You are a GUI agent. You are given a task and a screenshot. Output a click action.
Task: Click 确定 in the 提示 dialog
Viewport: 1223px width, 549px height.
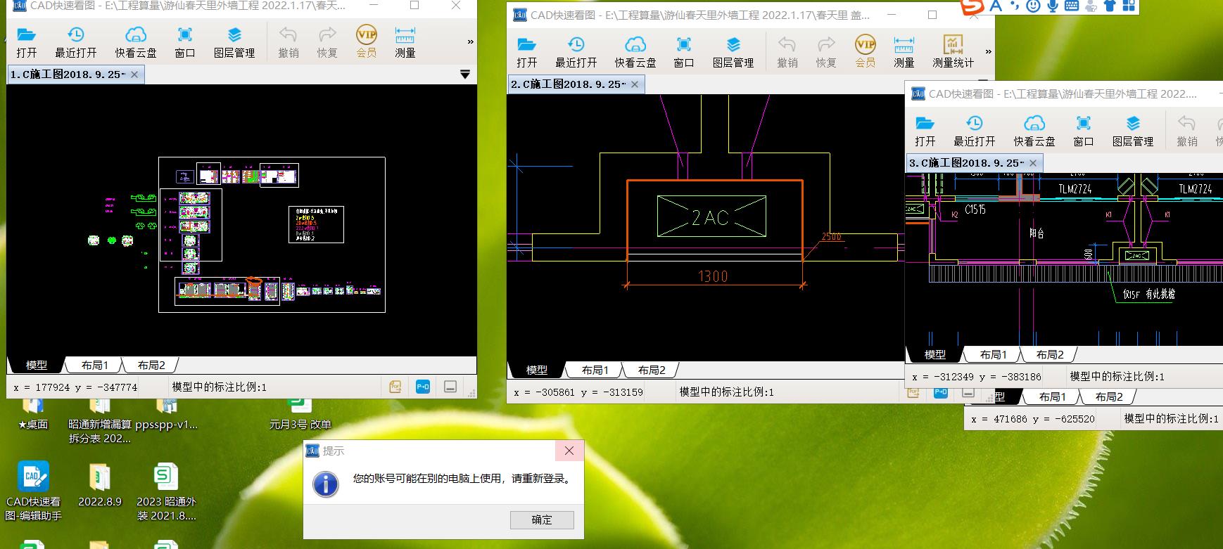pyautogui.click(x=542, y=519)
